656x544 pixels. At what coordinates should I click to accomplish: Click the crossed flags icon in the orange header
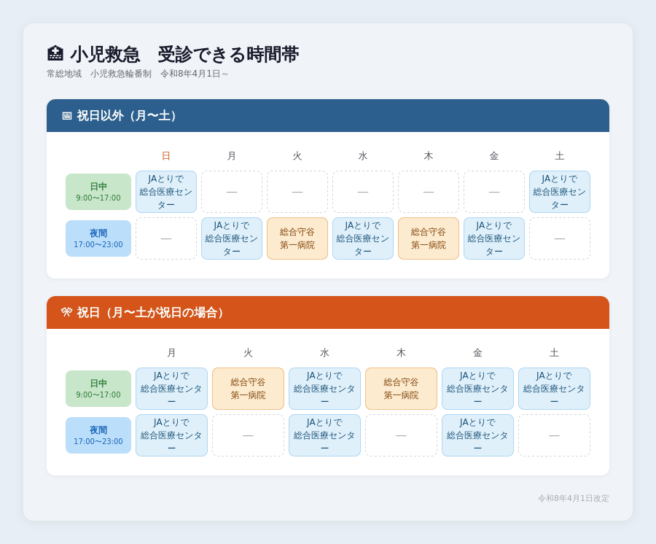(67, 313)
